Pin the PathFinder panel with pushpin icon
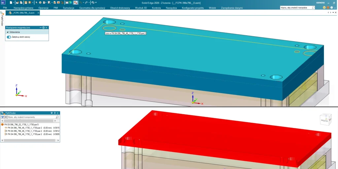Image resolution: width=338 pixels, height=169 pixels. tap(55, 113)
